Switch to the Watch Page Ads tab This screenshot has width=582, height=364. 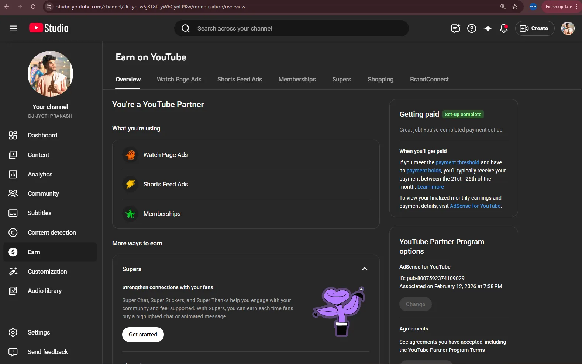coord(179,79)
